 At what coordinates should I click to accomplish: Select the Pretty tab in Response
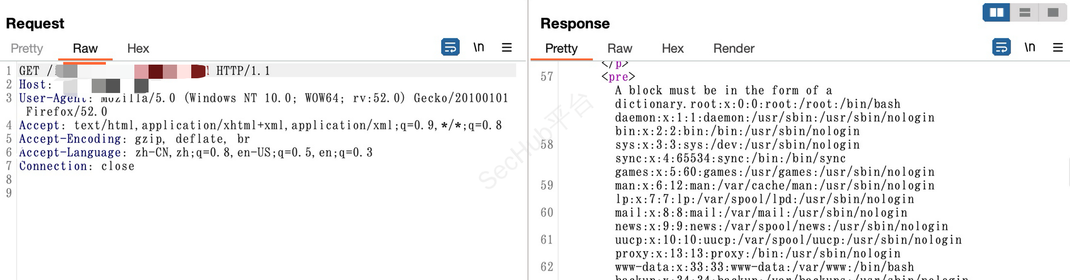(561, 48)
